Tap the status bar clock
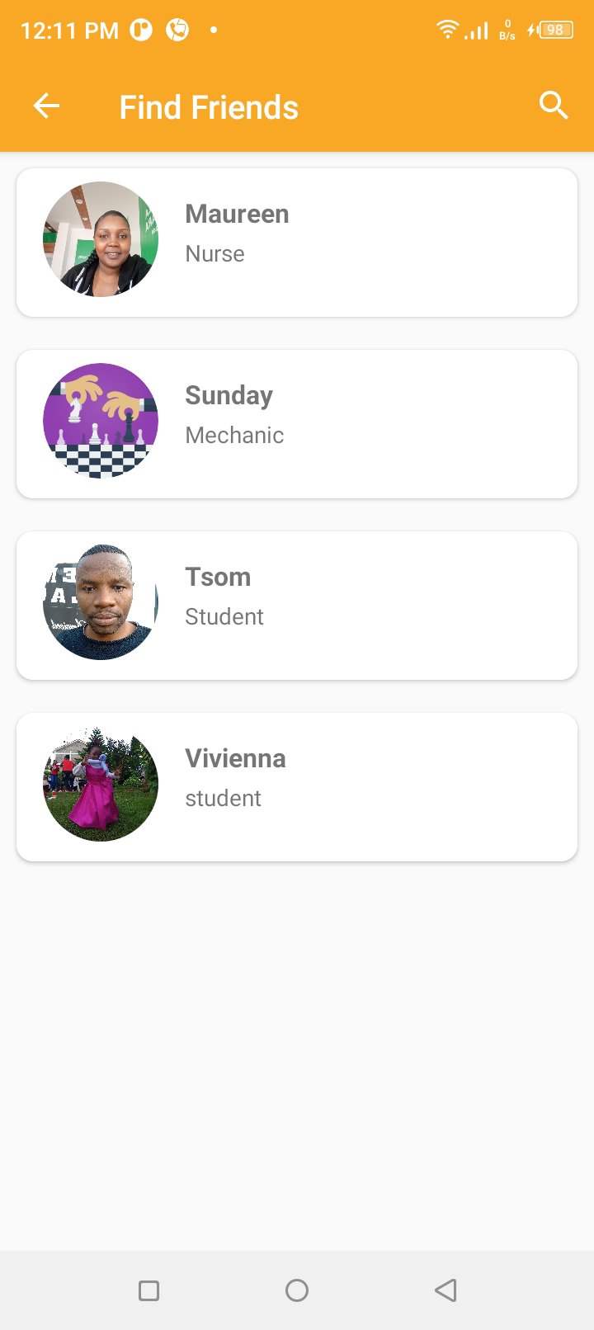The height and width of the screenshot is (1330, 594). (x=69, y=31)
